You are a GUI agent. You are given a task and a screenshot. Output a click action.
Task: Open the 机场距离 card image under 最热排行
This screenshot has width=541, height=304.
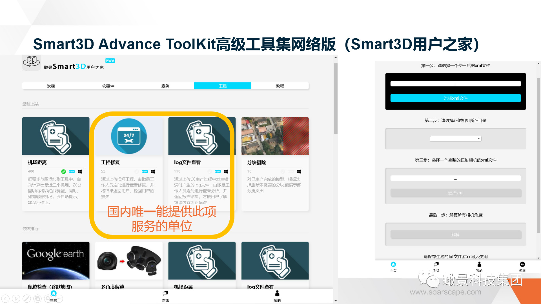pos(202,260)
